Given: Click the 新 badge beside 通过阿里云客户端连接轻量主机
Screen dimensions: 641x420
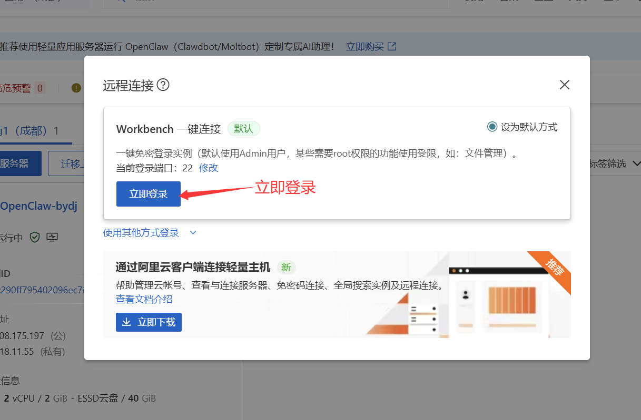Looking at the screenshot, I should tap(287, 267).
